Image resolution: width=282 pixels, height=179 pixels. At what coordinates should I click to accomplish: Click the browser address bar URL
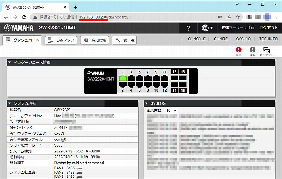coord(104,17)
